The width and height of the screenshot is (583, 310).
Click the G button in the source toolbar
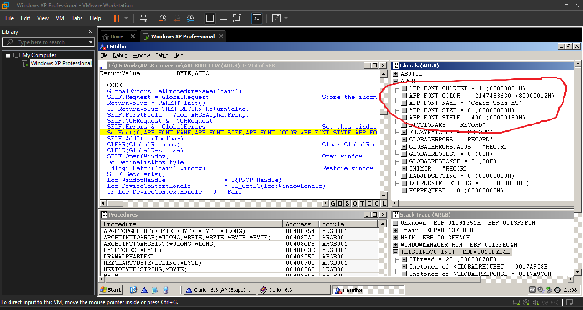333,203
